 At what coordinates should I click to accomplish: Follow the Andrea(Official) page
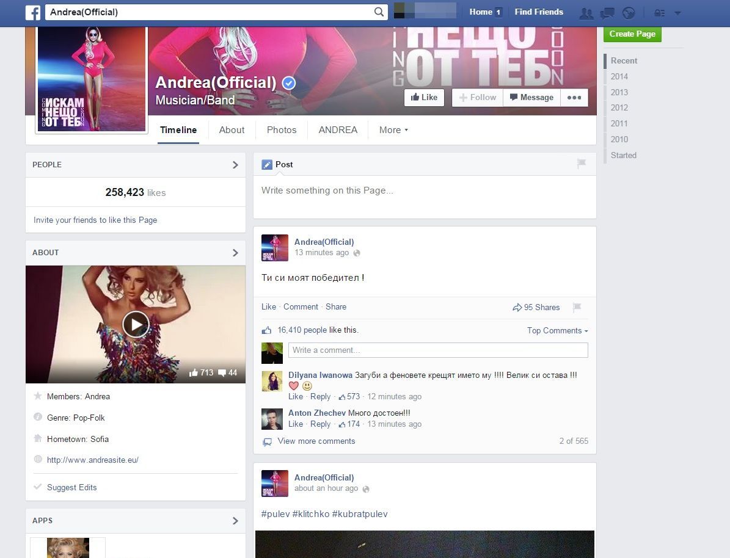pos(478,97)
